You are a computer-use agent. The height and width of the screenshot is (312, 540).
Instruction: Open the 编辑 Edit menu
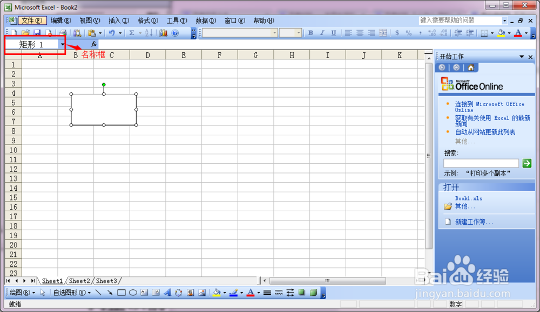coord(61,20)
